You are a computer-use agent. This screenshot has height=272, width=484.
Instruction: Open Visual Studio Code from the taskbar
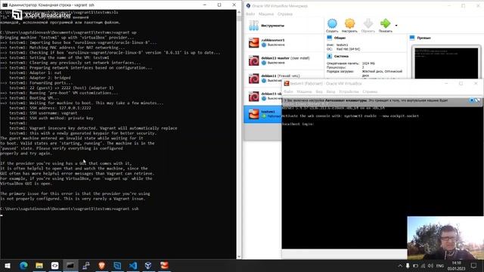[133, 265]
